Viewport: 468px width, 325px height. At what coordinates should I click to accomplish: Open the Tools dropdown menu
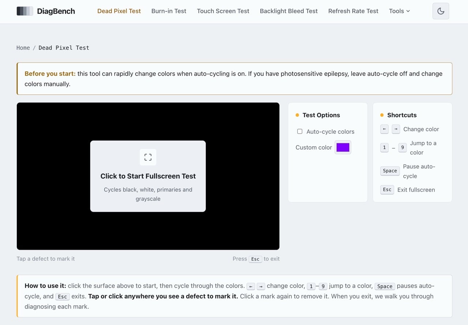(x=399, y=11)
